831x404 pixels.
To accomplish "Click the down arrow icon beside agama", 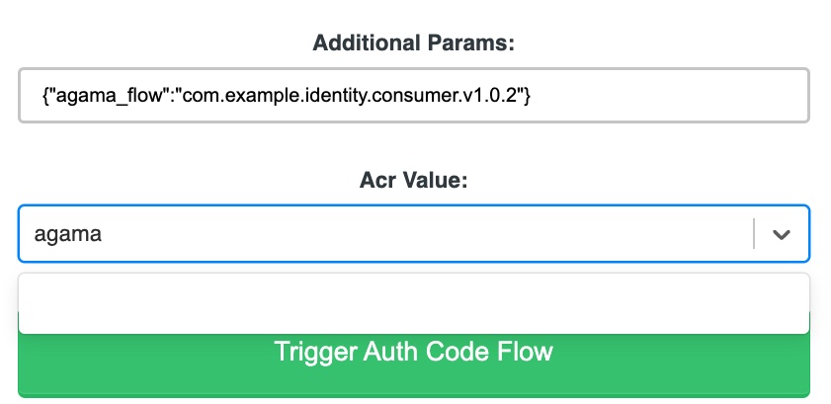I will [782, 234].
